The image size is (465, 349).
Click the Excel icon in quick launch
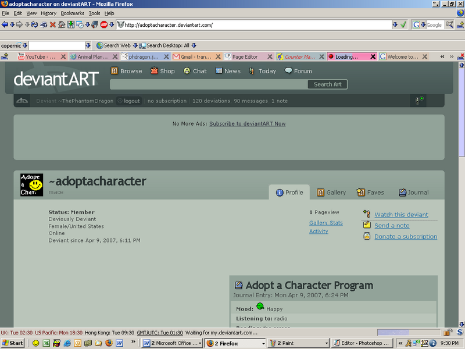pos(46,343)
